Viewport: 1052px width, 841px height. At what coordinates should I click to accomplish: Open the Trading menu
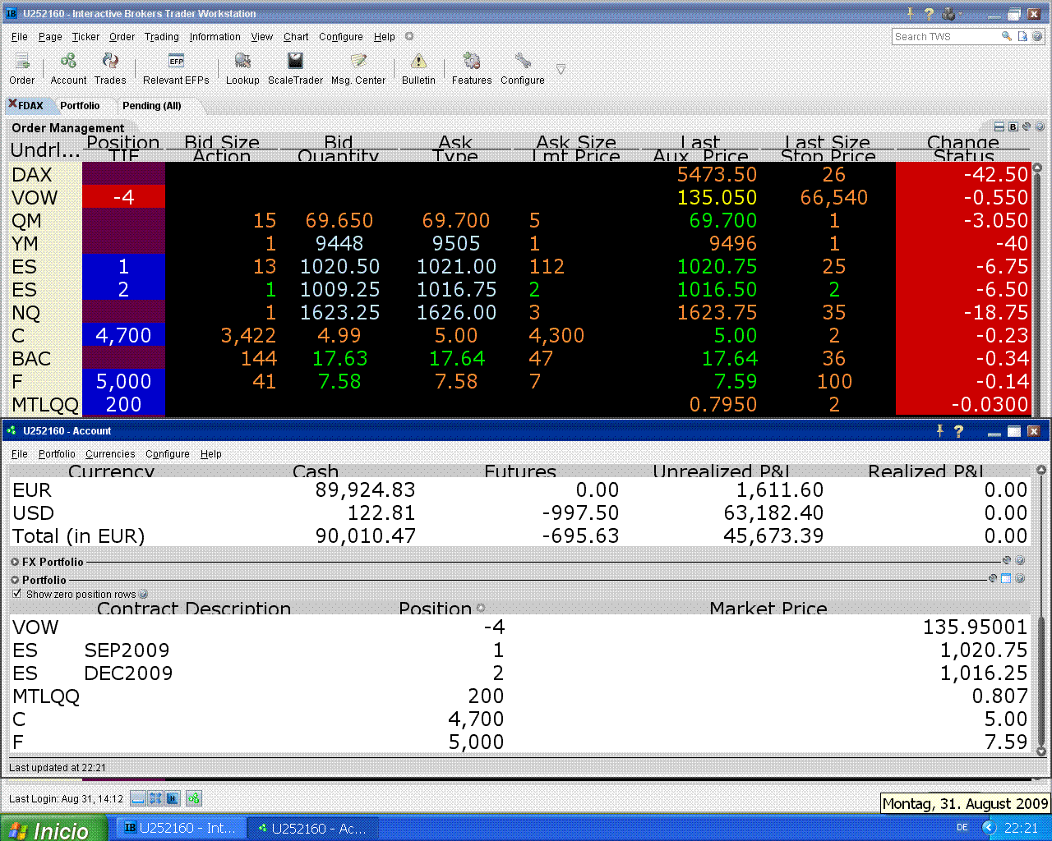pyautogui.click(x=161, y=37)
